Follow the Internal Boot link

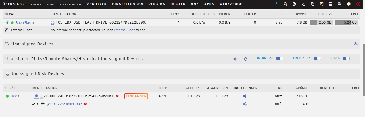point(124,30)
